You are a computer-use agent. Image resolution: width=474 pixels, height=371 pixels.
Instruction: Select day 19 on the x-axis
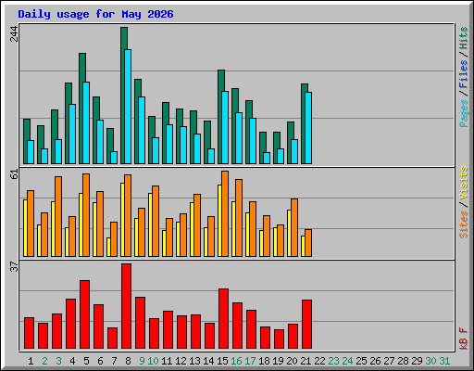pos(278,361)
